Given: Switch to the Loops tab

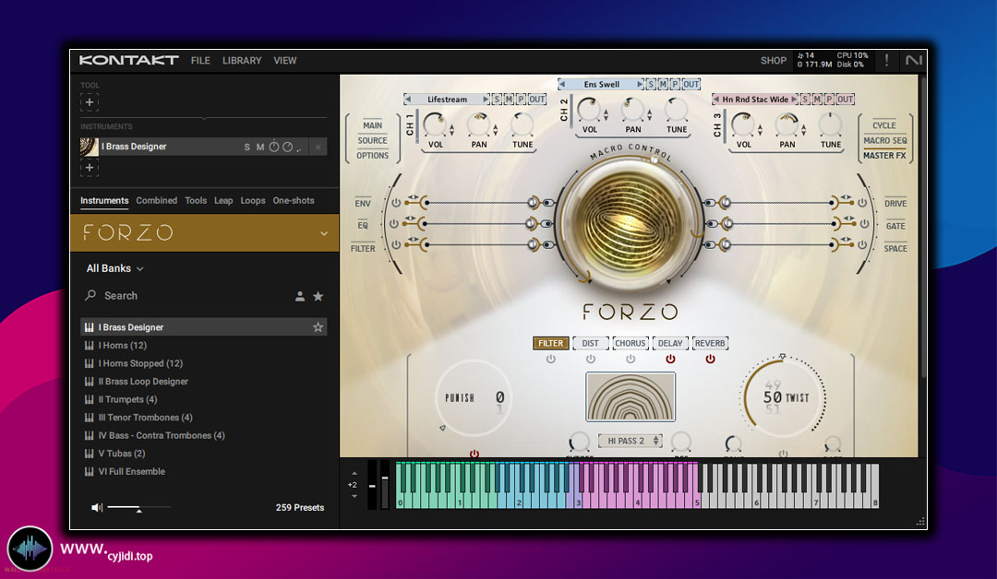Looking at the screenshot, I should [x=252, y=201].
